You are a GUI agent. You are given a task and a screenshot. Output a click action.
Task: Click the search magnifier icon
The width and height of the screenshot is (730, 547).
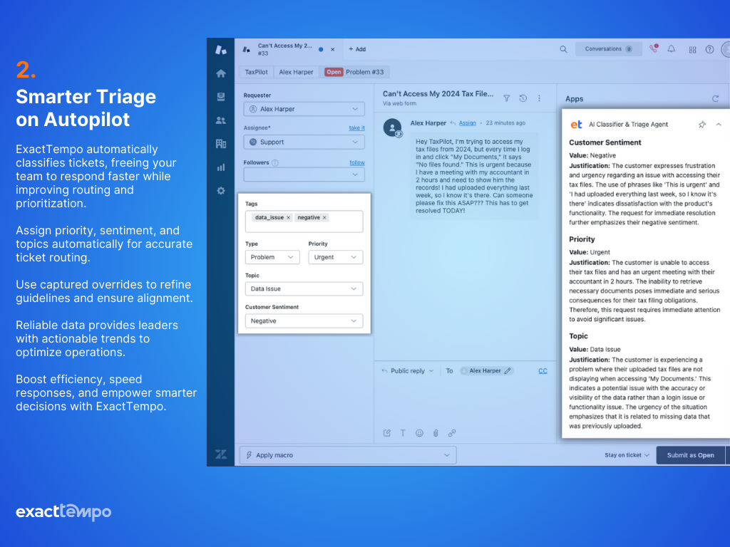click(x=563, y=49)
